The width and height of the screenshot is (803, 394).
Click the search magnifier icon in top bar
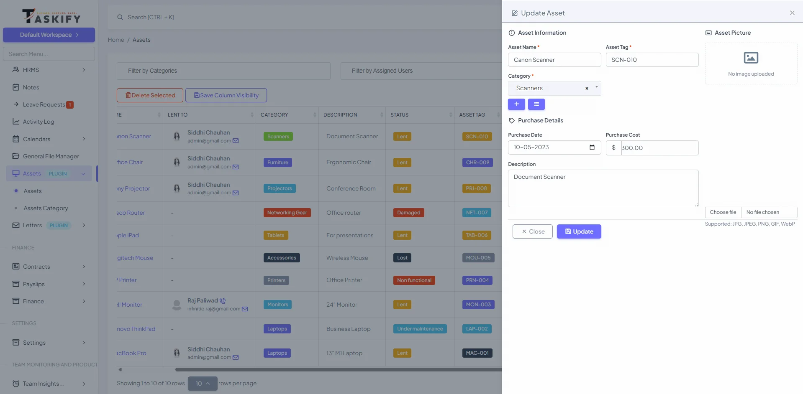point(120,17)
